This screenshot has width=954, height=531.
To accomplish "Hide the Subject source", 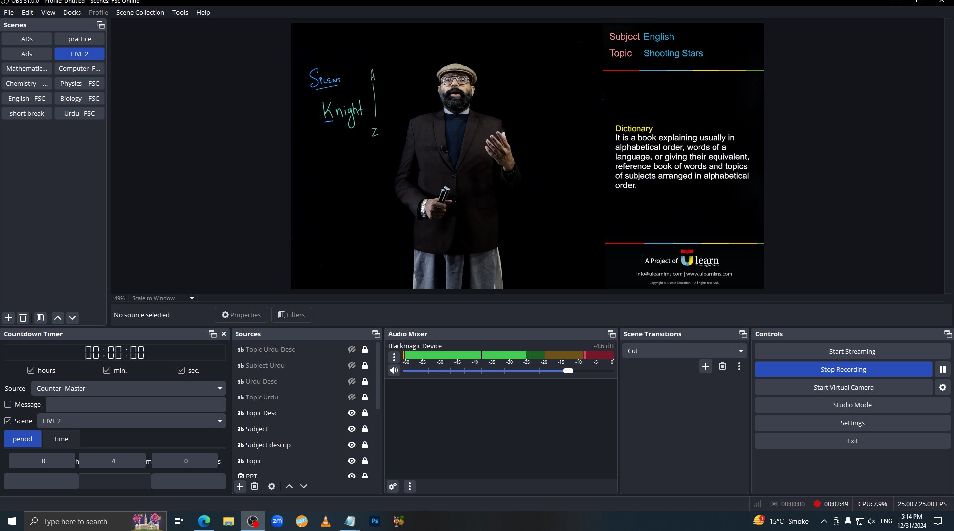I will coord(352,429).
